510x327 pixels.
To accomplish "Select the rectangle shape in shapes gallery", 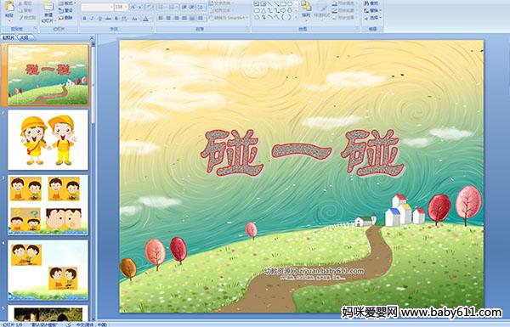I will pyautogui.click(x=283, y=4).
